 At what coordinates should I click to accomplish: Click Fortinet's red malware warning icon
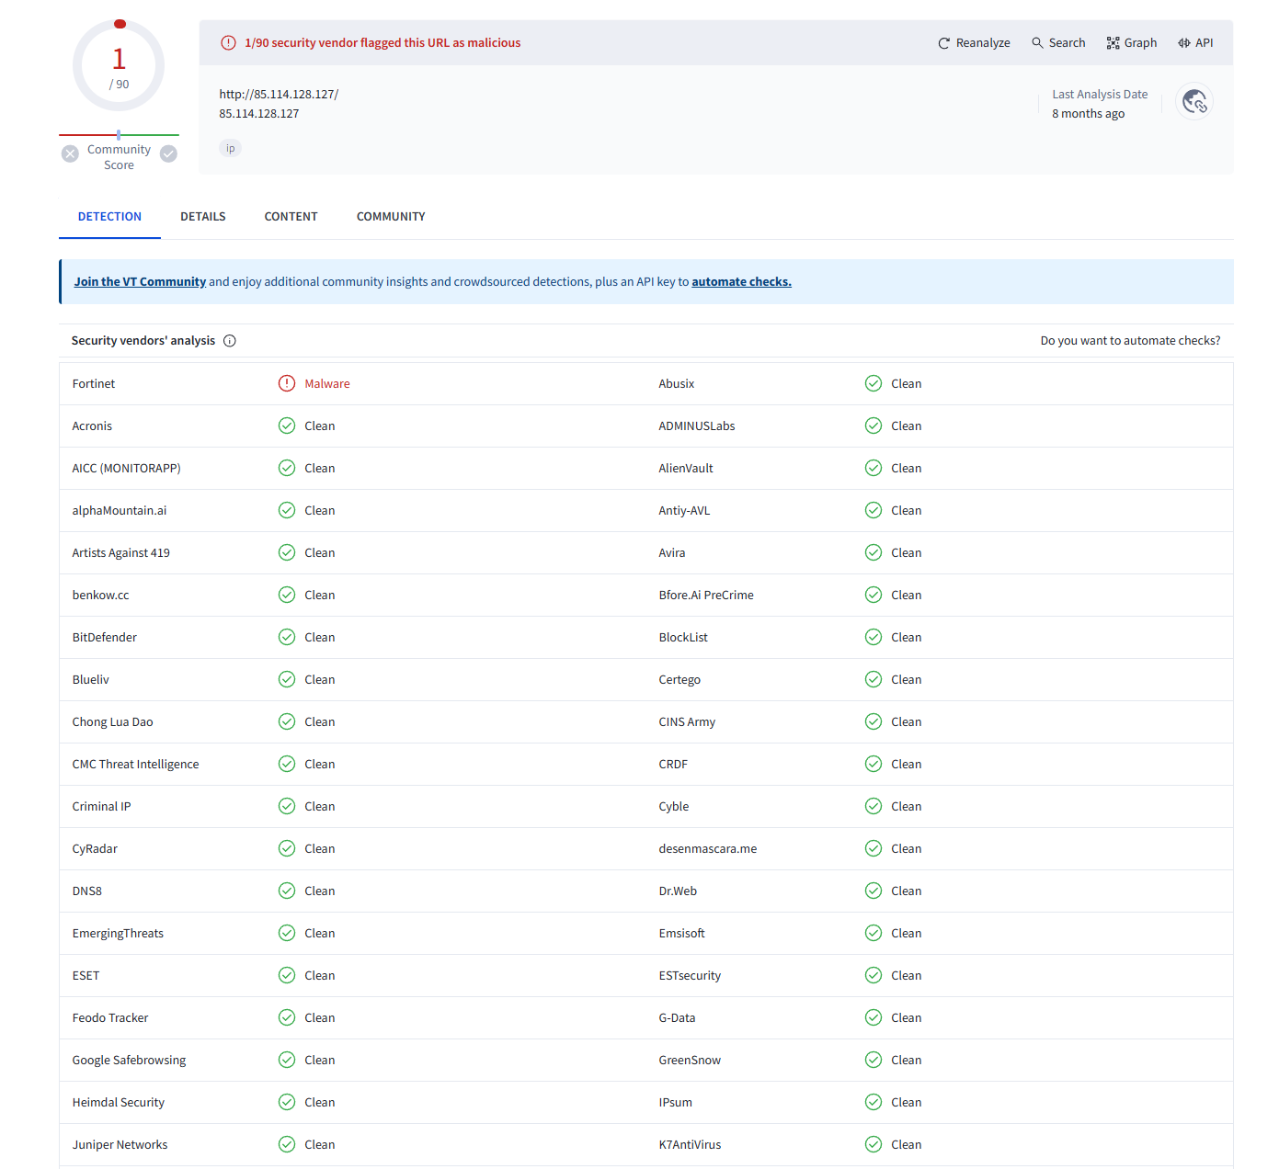[287, 383]
